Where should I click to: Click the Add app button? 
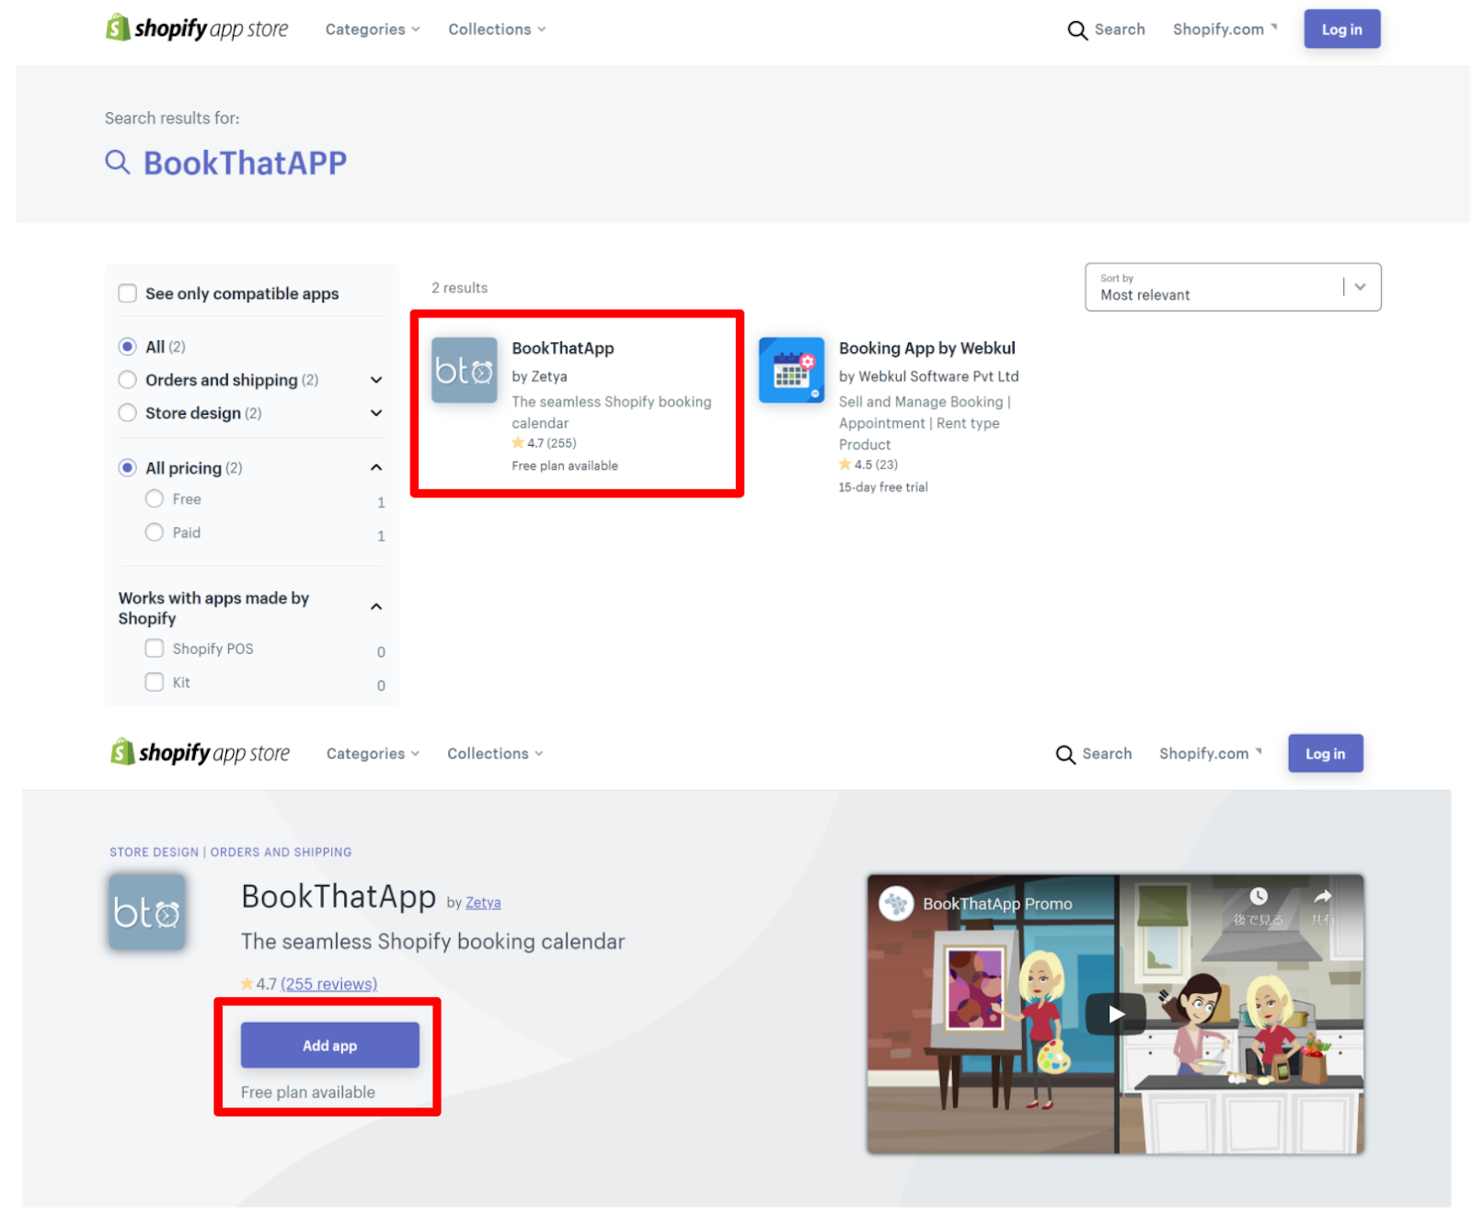tap(330, 1045)
